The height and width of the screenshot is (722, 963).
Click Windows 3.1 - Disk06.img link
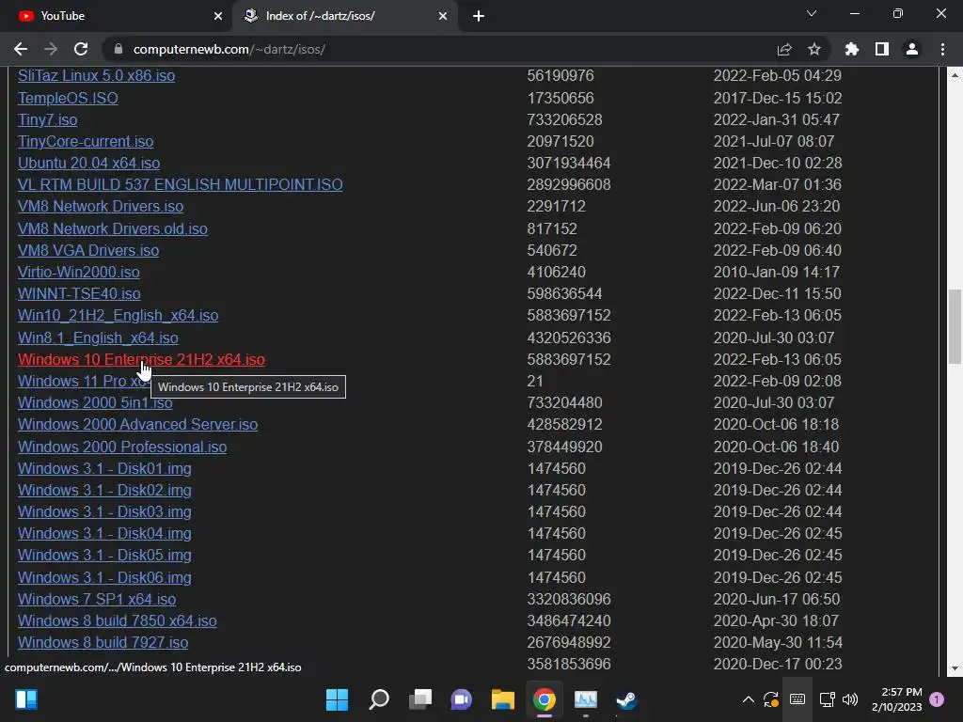pyautogui.click(x=104, y=578)
